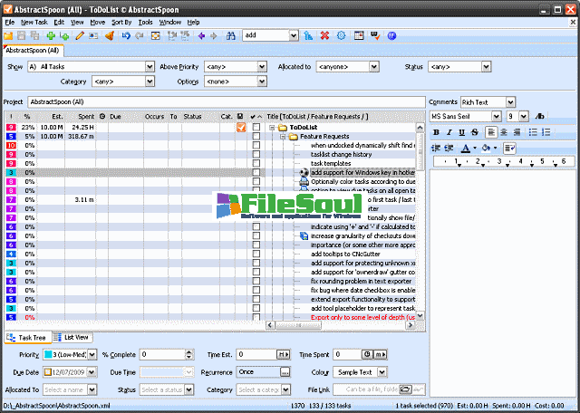The width and height of the screenshot is (580, 413).
Task: Click the word wrap icon in the comments toolbar
Action: (x=509, y=149)
